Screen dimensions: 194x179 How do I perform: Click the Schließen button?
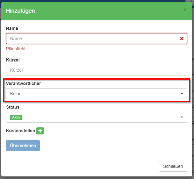pyautogui.click(x=173, y=166)
